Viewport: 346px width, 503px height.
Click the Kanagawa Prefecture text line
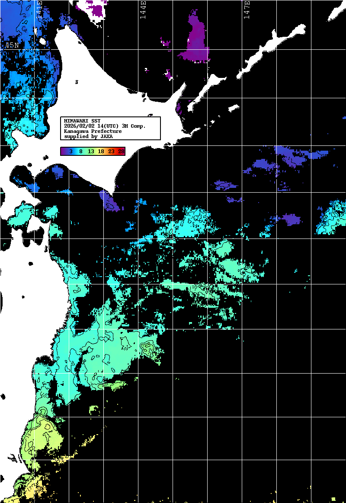point(93,131)
